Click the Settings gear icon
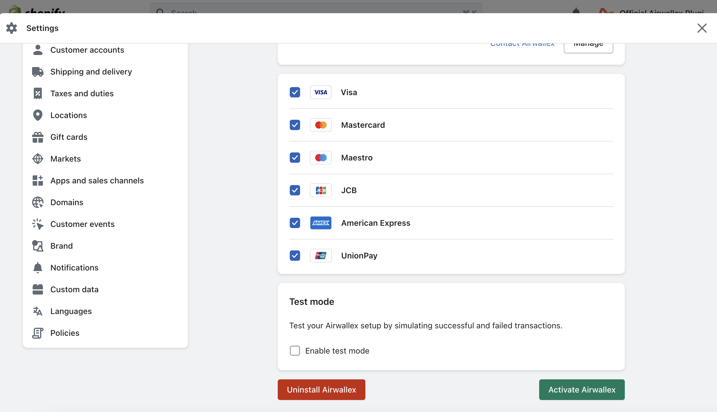 click(x=11, y=28)
